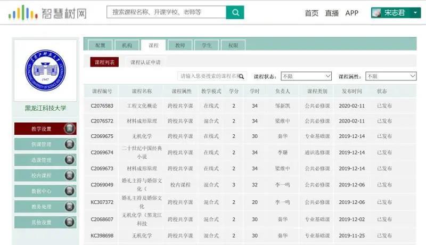Screen dimensions: 426x245
Task: Click the course search magnifier icon
Action: point(242,76)
